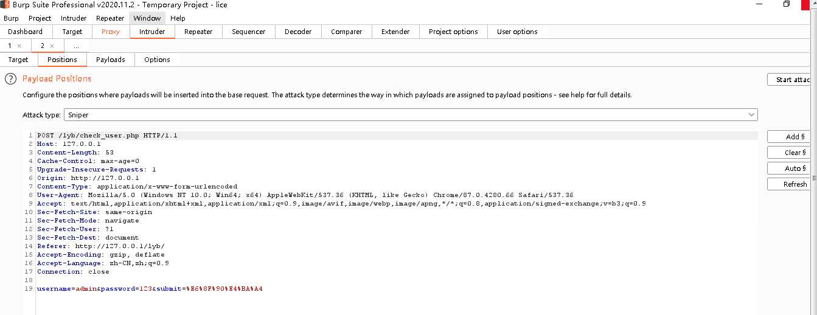
Task: Select Intruder attack tab 1
Action: click(10, 46)
